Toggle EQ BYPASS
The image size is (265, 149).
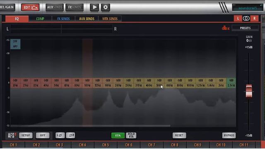tap(229, 135)
